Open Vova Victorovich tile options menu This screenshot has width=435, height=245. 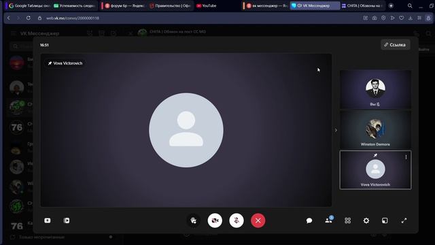point(406,157)
